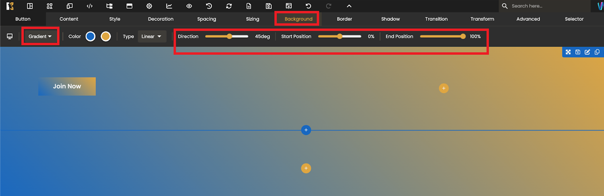The width and height of the screenshot is (604, 196).
Task: Click the move icon in blue section toolbar
Action: pos(568,52)
